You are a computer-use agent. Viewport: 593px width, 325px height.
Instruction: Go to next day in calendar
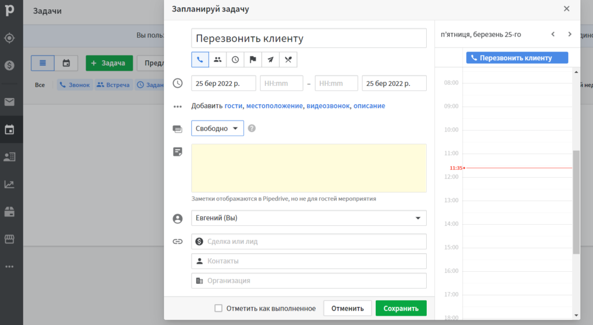pyautogui.click(x=570, y=34)
